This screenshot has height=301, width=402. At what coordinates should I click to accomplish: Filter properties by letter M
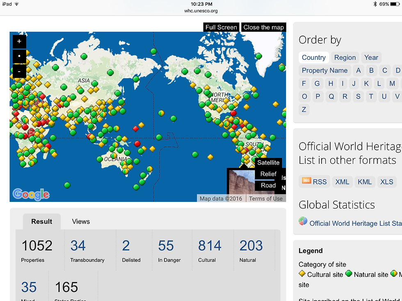coord(392,84)
